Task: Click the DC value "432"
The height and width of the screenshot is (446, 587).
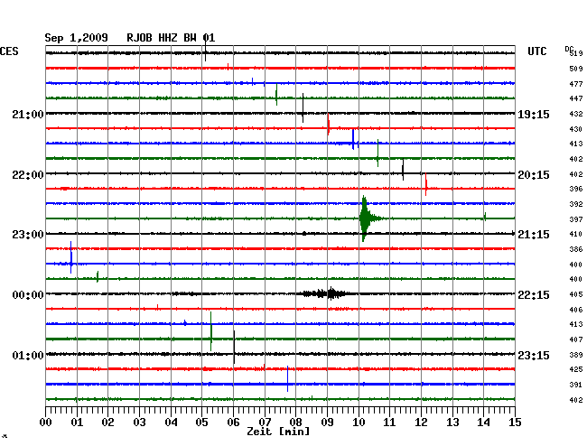Action: click(576, 114)
